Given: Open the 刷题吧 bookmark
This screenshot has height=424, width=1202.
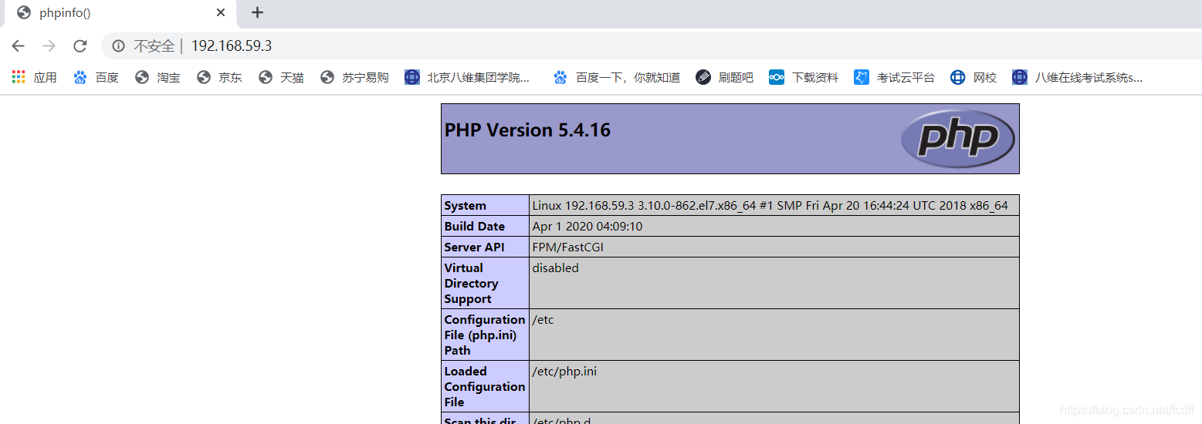Looking at the screenshot, I should 724,77.
